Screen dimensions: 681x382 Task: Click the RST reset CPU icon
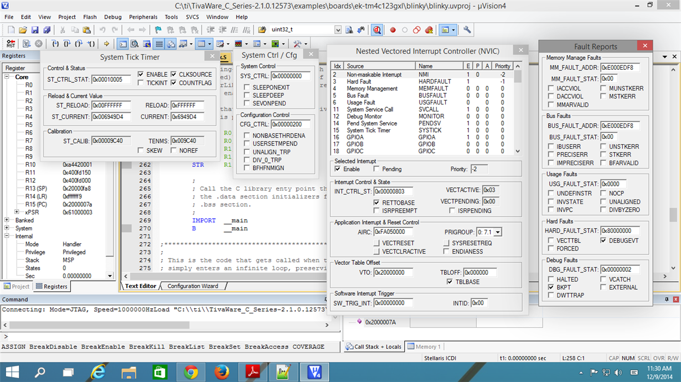click(x=11, y=43)
